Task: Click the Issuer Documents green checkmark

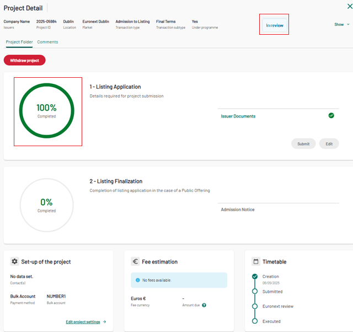Action: point(331,116)
